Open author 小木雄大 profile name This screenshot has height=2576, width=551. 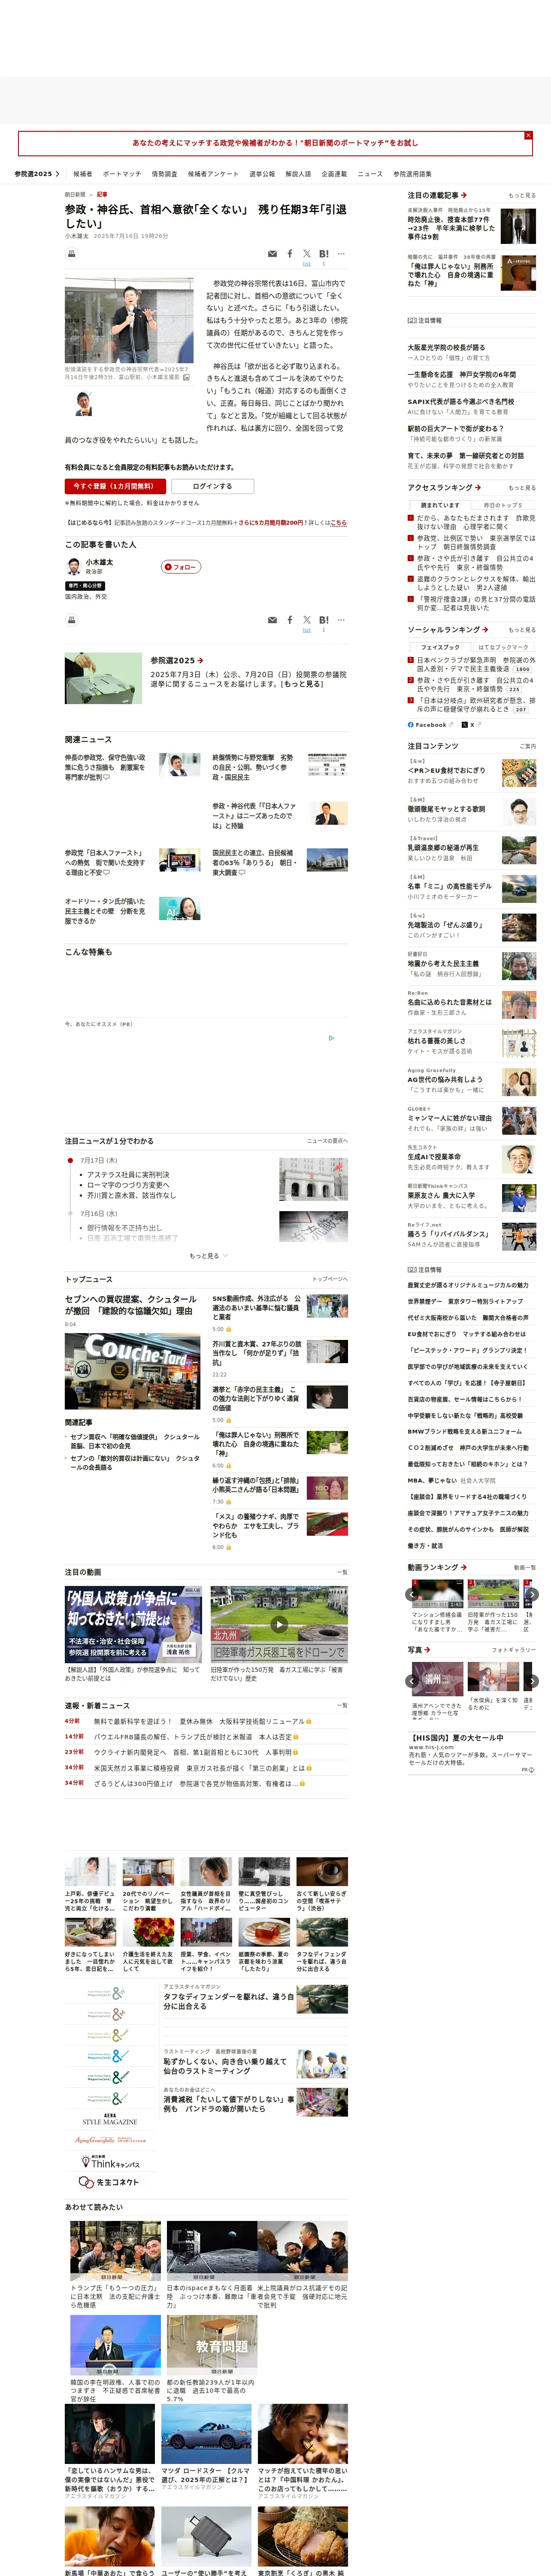[99, 562]
